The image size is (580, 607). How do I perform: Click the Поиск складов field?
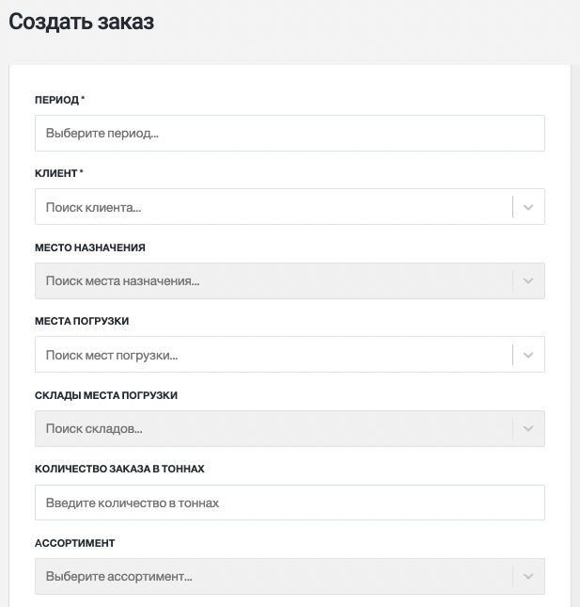point(274,428)
